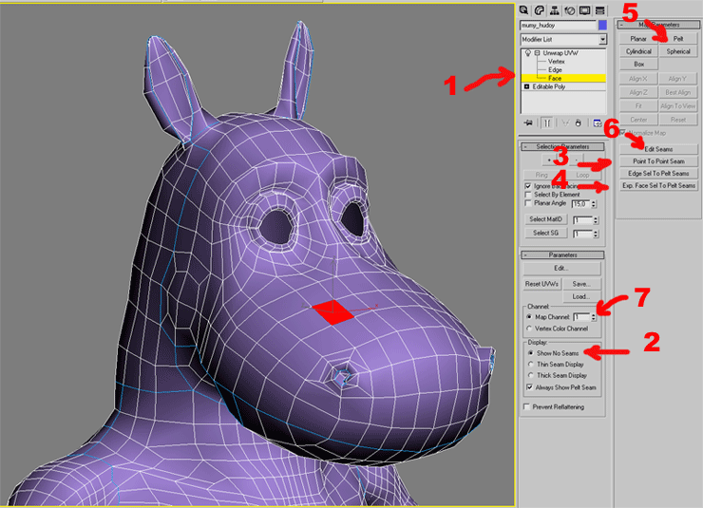The image size is (703, 508).
Task: Open the Utilities command panel tab
Action: [x=600, y=9]
